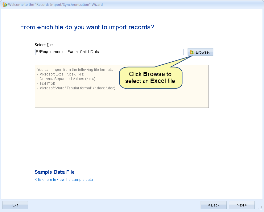Viewport: 264px width, 212px height.
Task: Click the Microsoft Excel format line
Action: point(61,74)
